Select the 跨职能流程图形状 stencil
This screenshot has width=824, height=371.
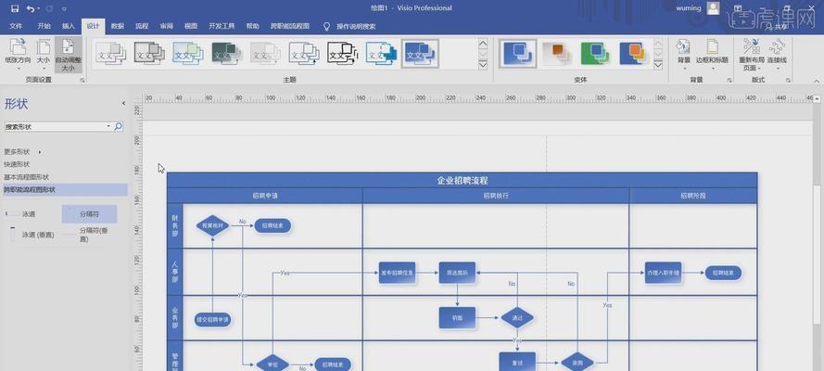[64, 190]
